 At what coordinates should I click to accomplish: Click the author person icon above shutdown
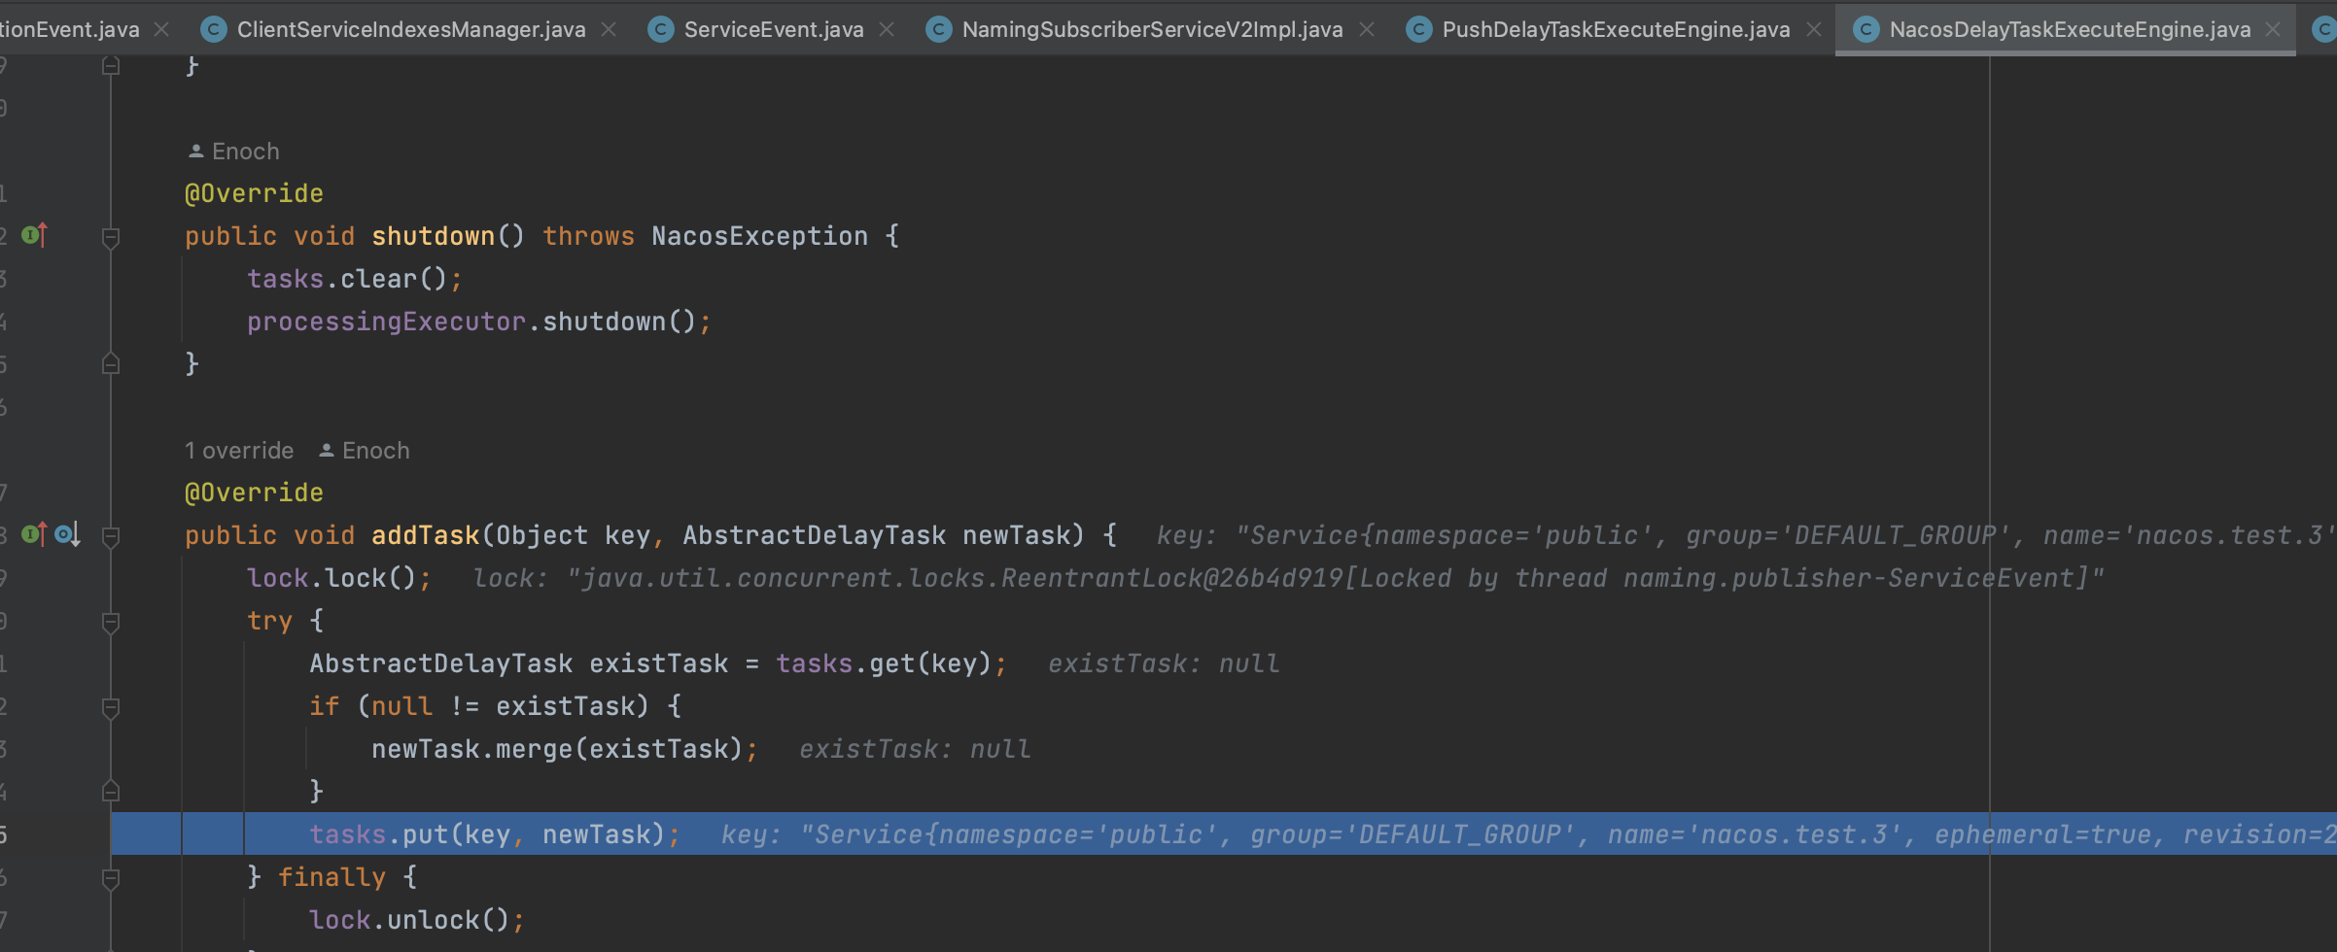[195, 152]
